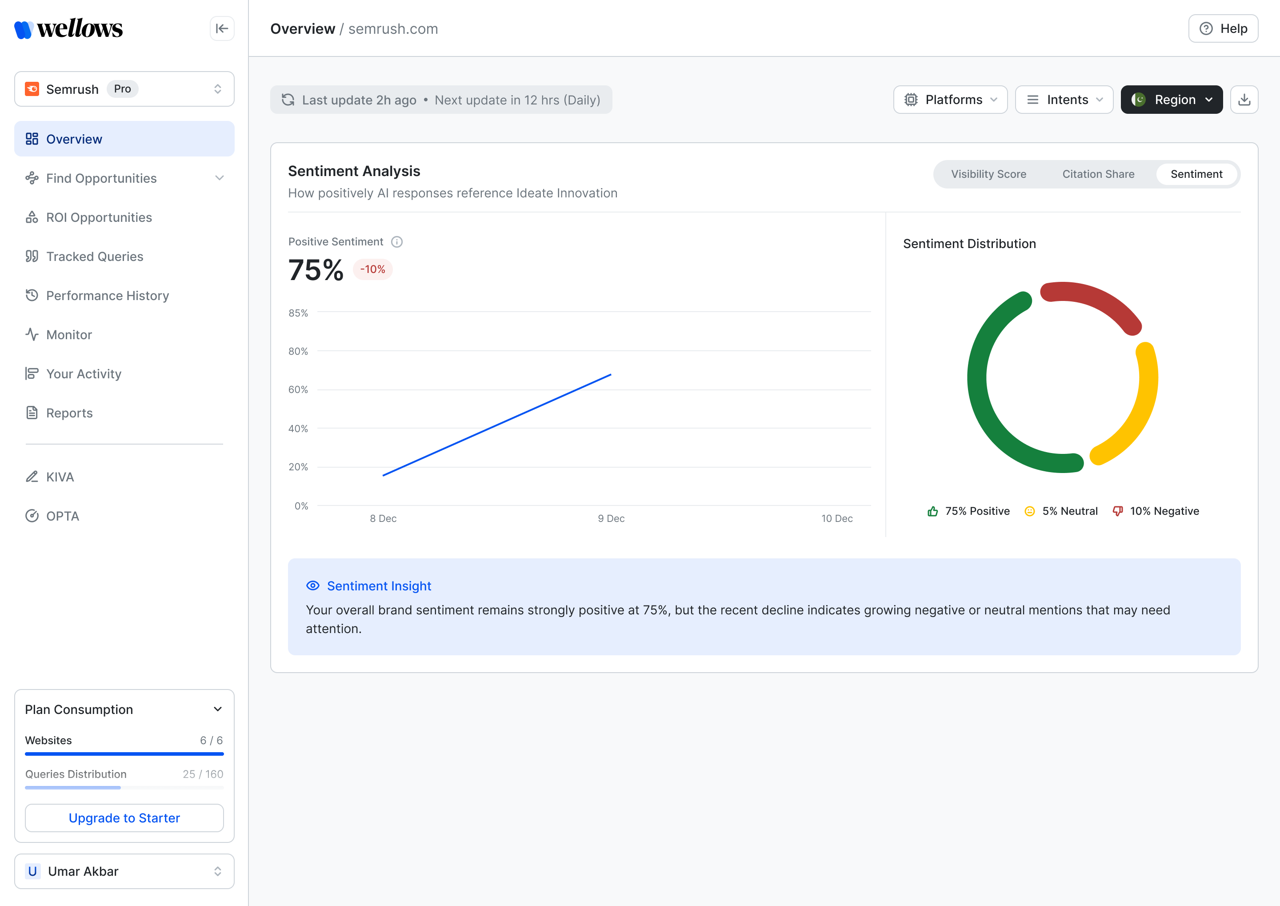Click the info icon beside Positive Sentiment

point(396,241)
